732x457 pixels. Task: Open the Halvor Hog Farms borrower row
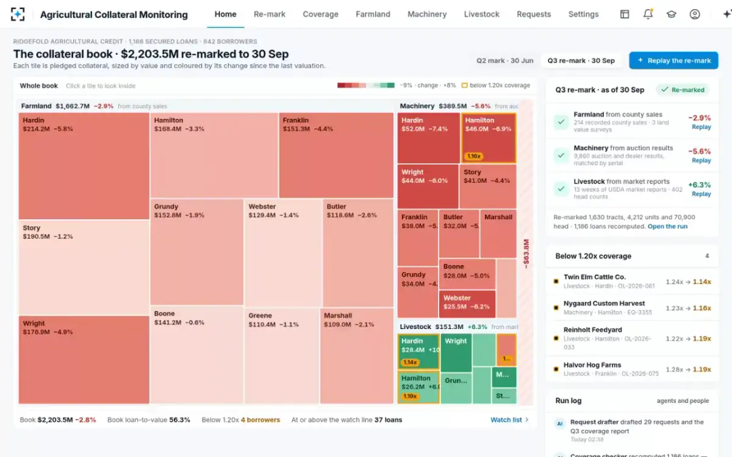(x=631, y=369)
